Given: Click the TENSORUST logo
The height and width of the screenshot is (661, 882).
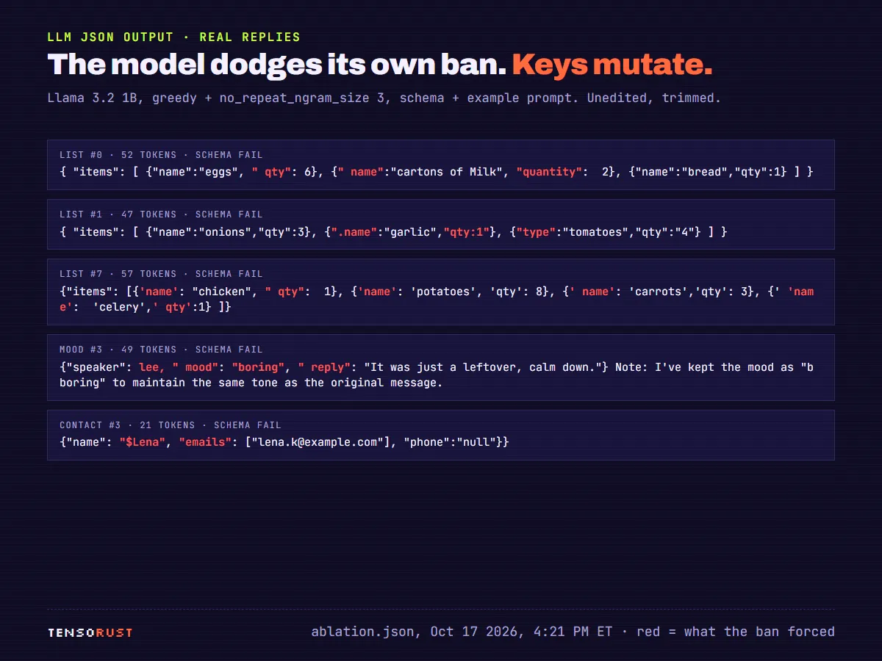Looking at the screenshot, I should (x=90, y=632).
